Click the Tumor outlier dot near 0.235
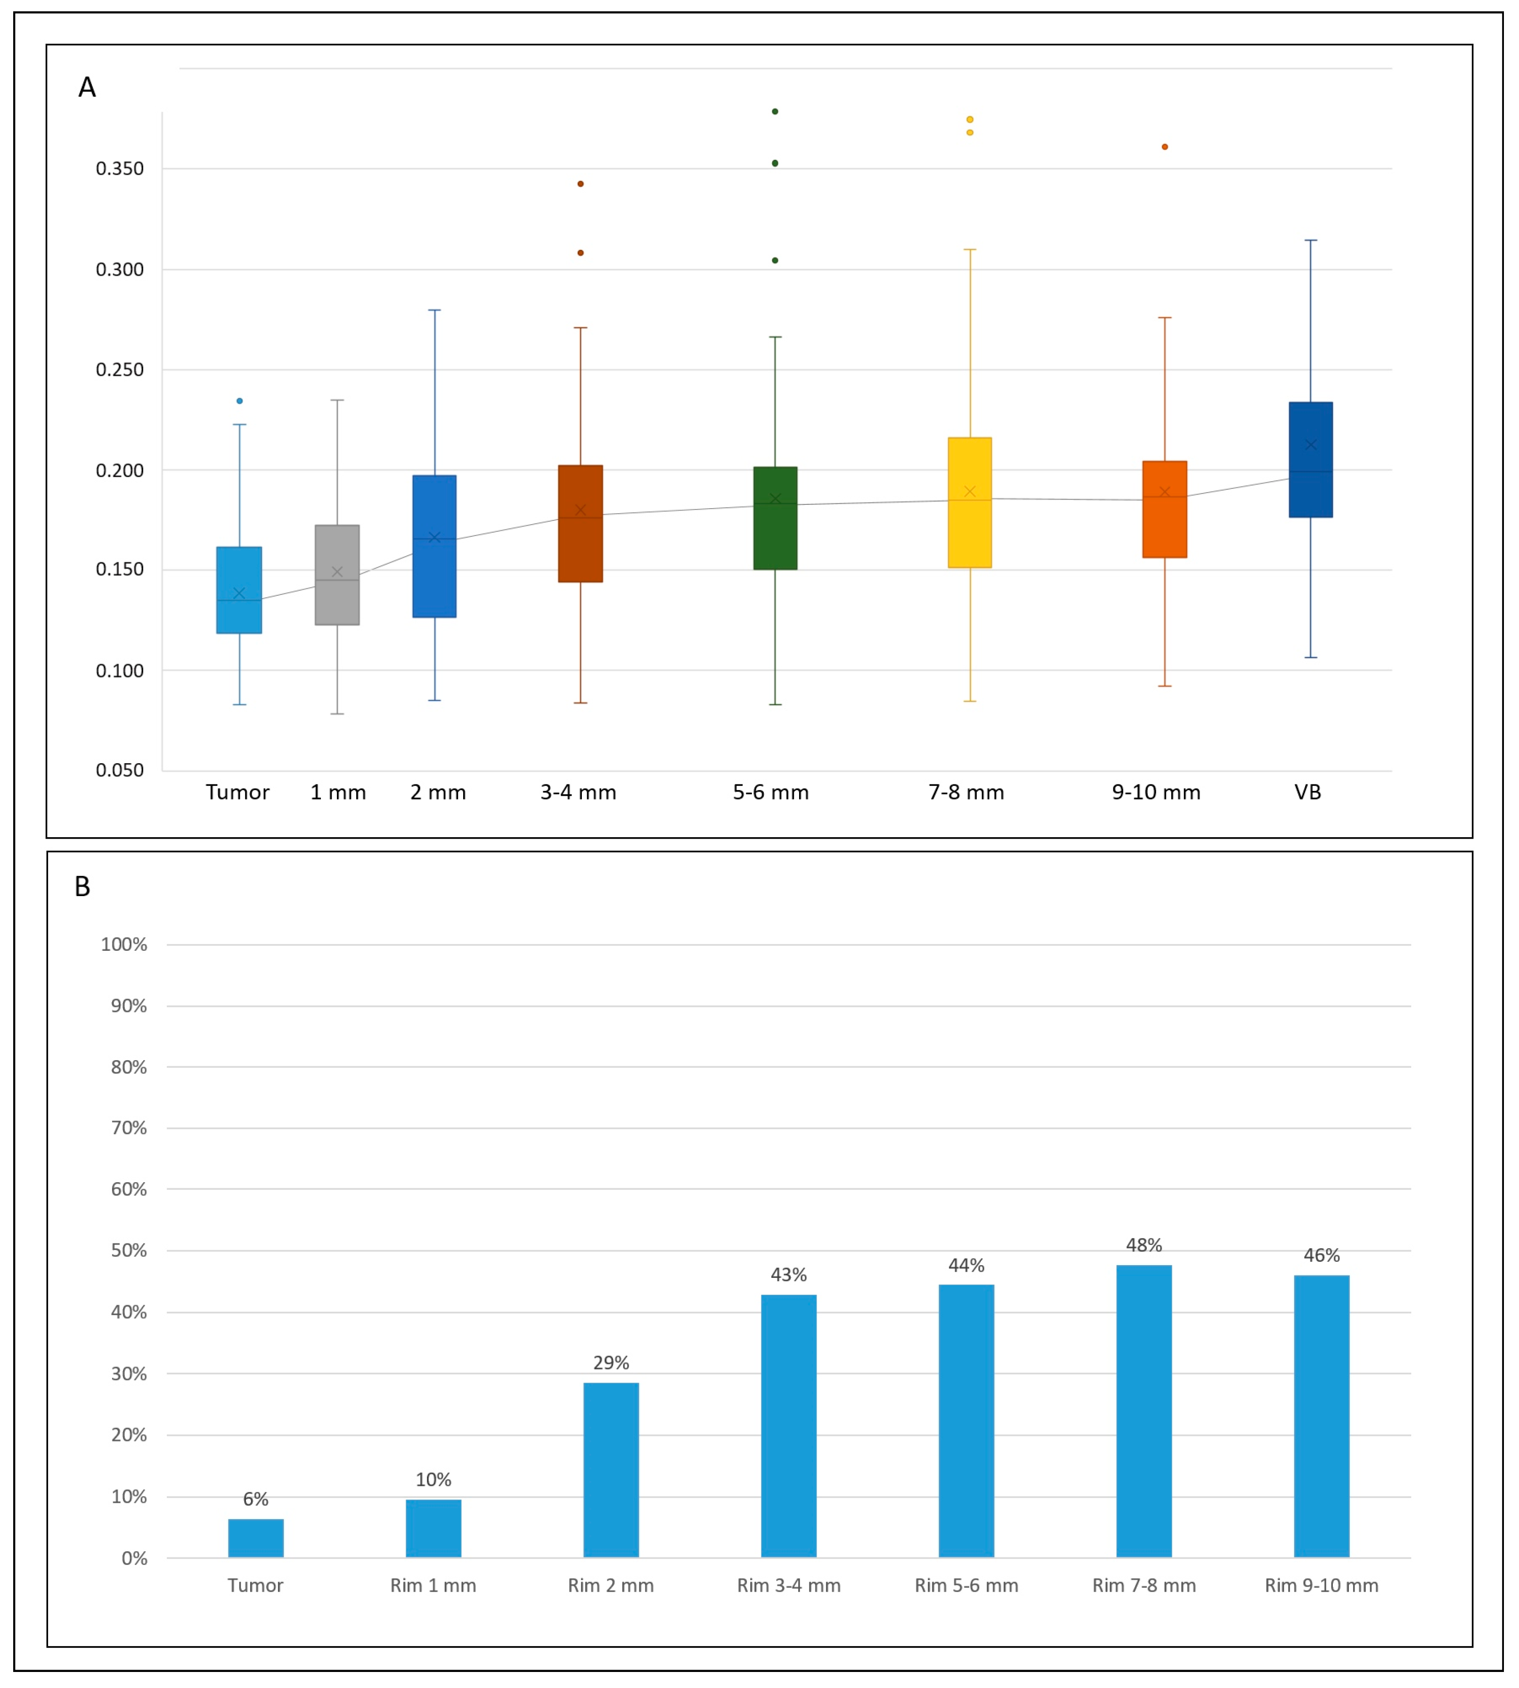1519x1688 pixels. coord(239,401)
